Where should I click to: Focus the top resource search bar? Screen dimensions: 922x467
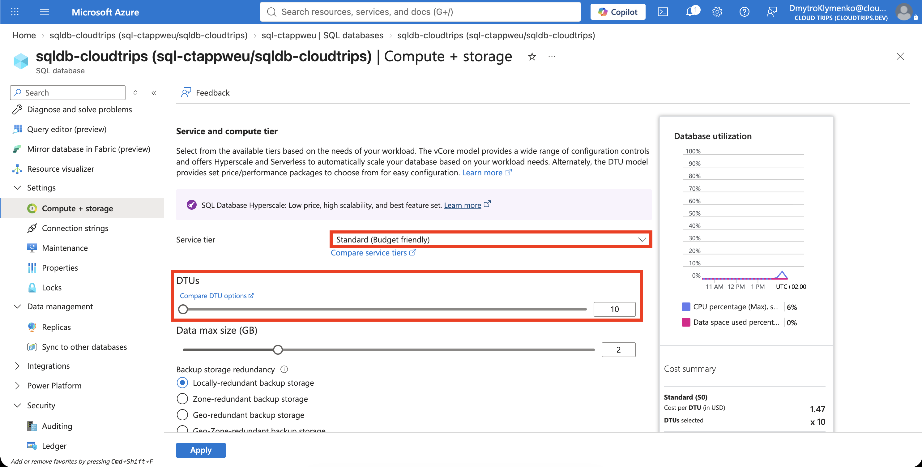(x=420, y=12)
